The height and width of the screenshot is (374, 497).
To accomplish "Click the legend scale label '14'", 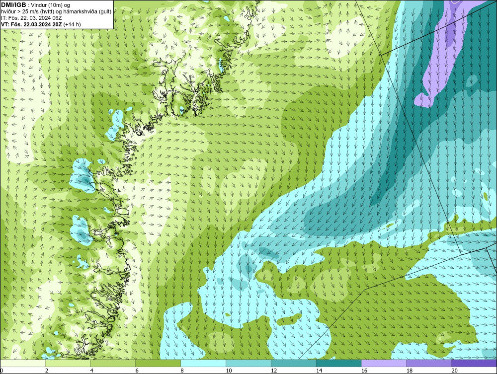I will click(x=319, y=371).
